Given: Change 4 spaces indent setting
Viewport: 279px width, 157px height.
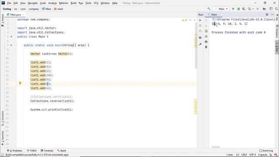Looking at the screenshot, I should click(262, 155).
